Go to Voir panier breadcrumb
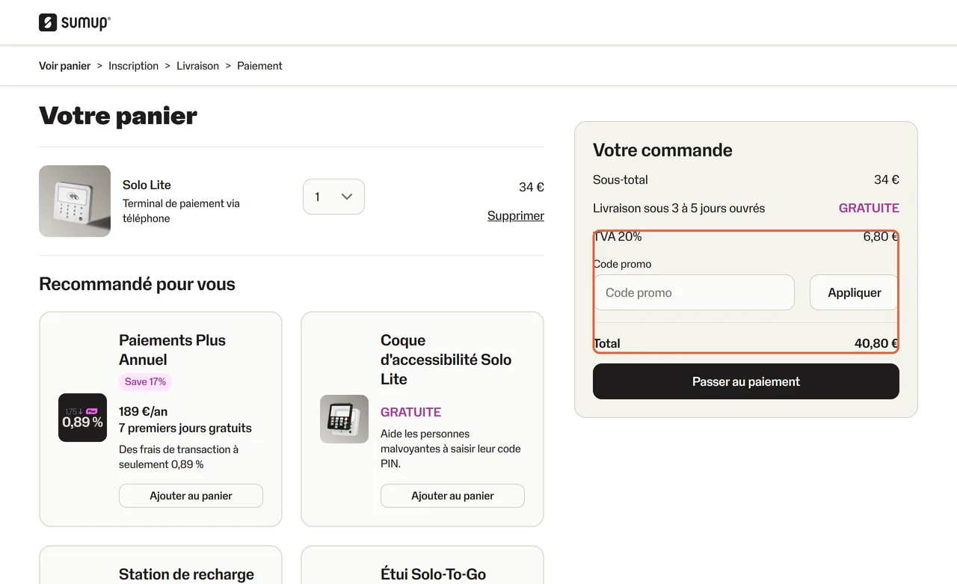This screenshot has width=957, height=584. (x=64, y=66)
